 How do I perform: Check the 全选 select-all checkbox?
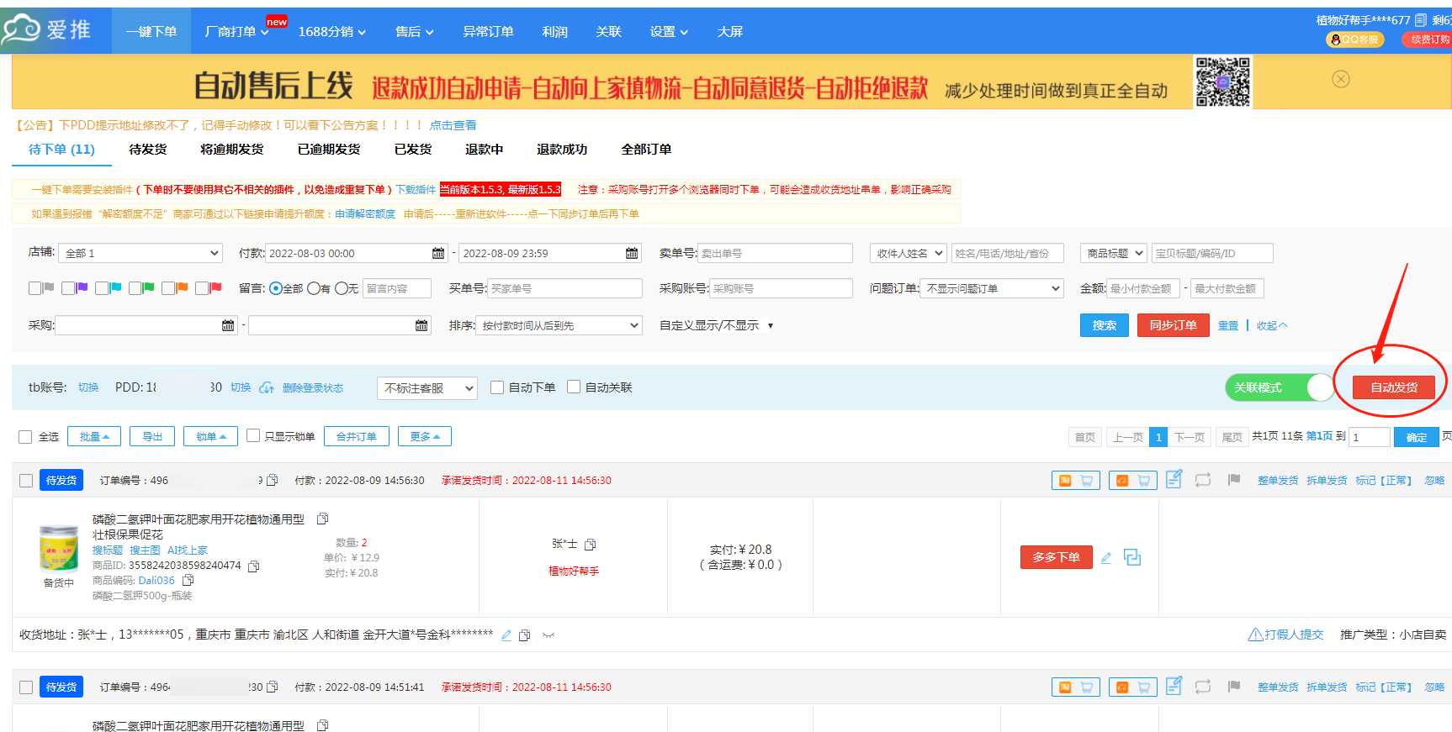25,437
